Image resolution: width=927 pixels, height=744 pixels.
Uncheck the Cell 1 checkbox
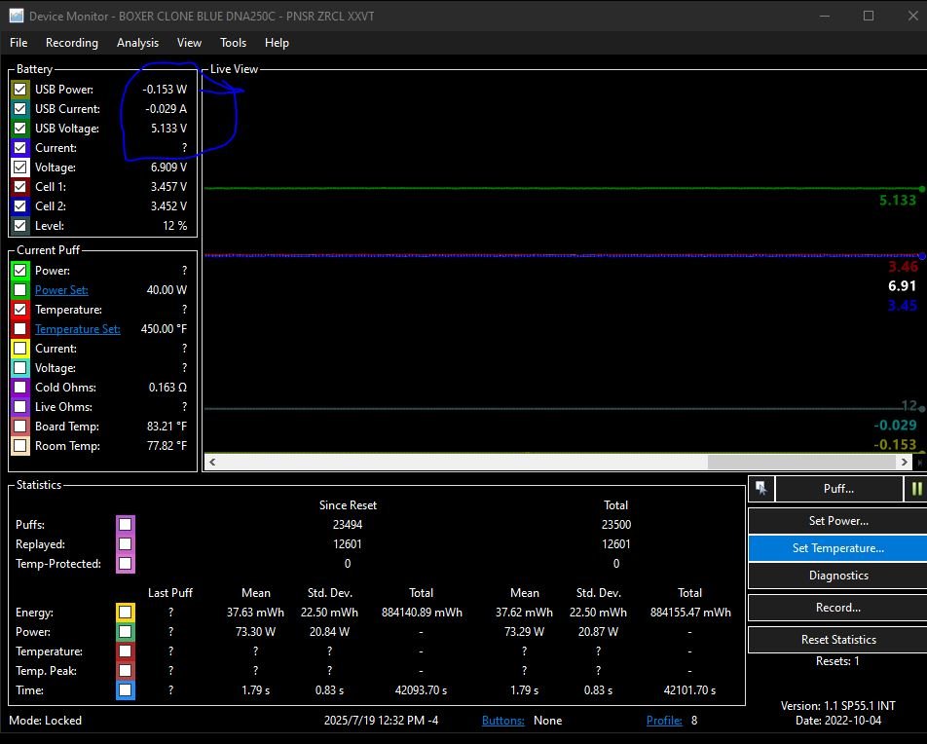(x=19, y=186)
